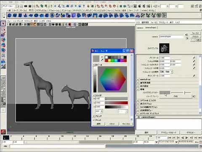Select the green palette swatch in color chooser
Image resolution: width=202 pixels, height=152 pixels.
[113, 60]
